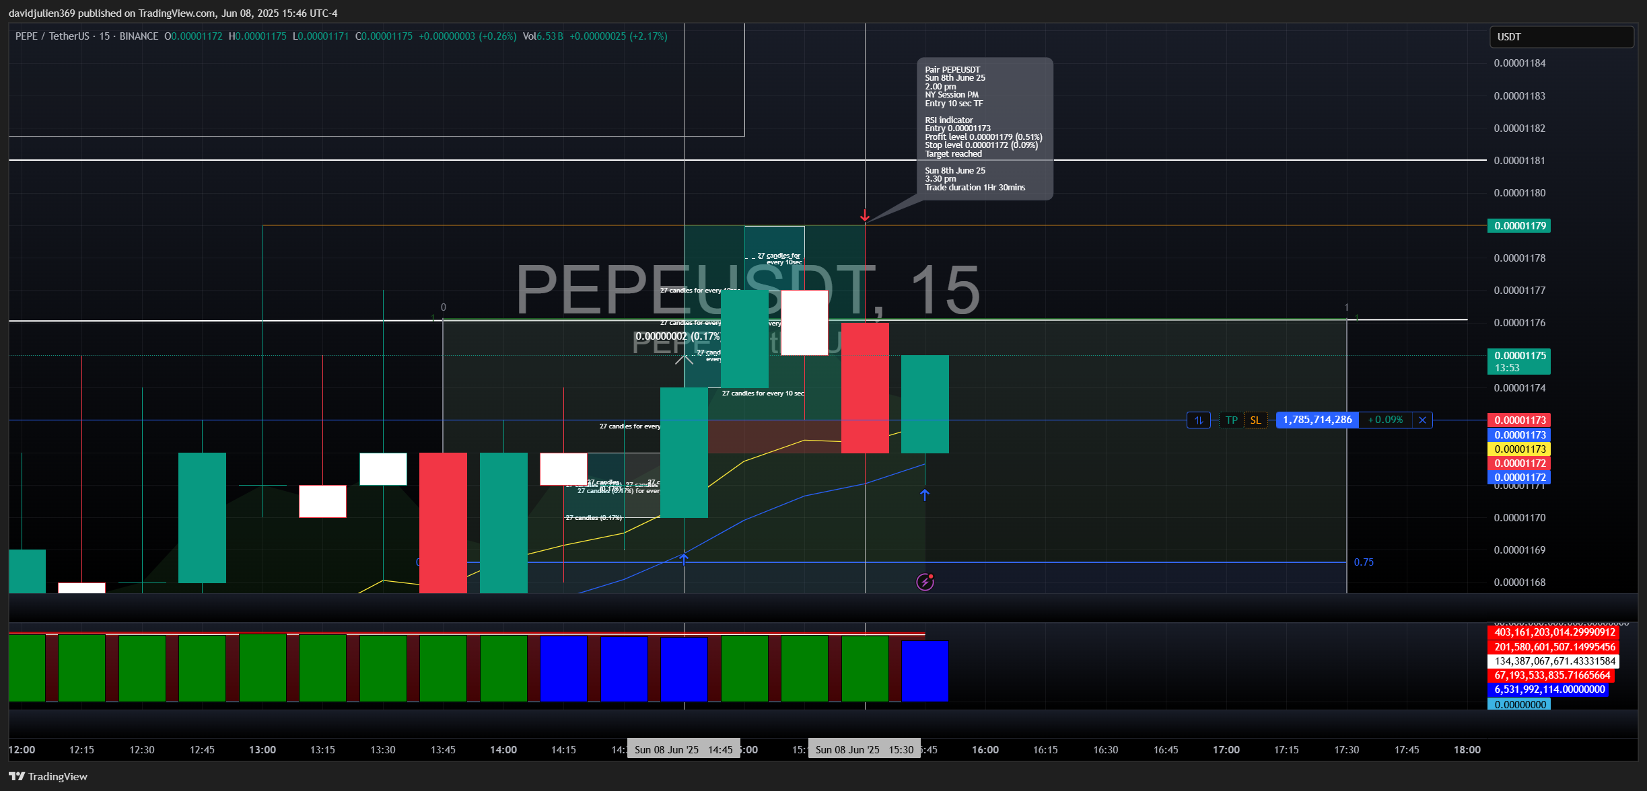
Task: Click the 27 candles for every 10 sec label
Action: pos(763,393)
